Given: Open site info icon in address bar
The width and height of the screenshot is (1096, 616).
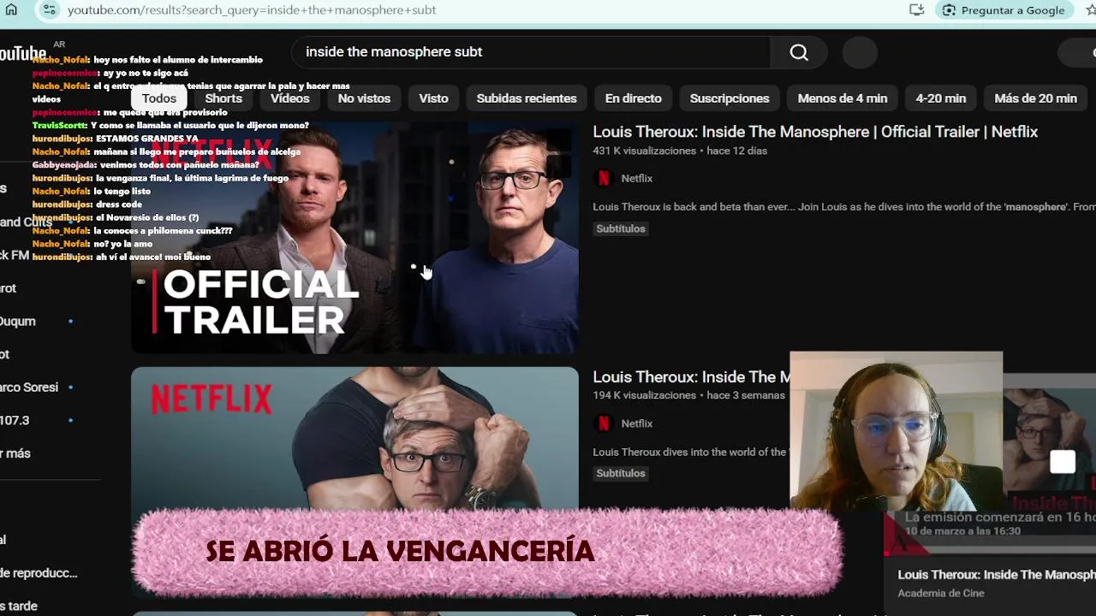Looking at the screenshot, I should click(49, 9).
